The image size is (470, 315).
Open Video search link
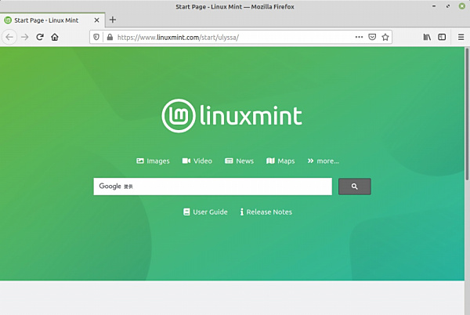pyautogui.click(x=197, y=161)
